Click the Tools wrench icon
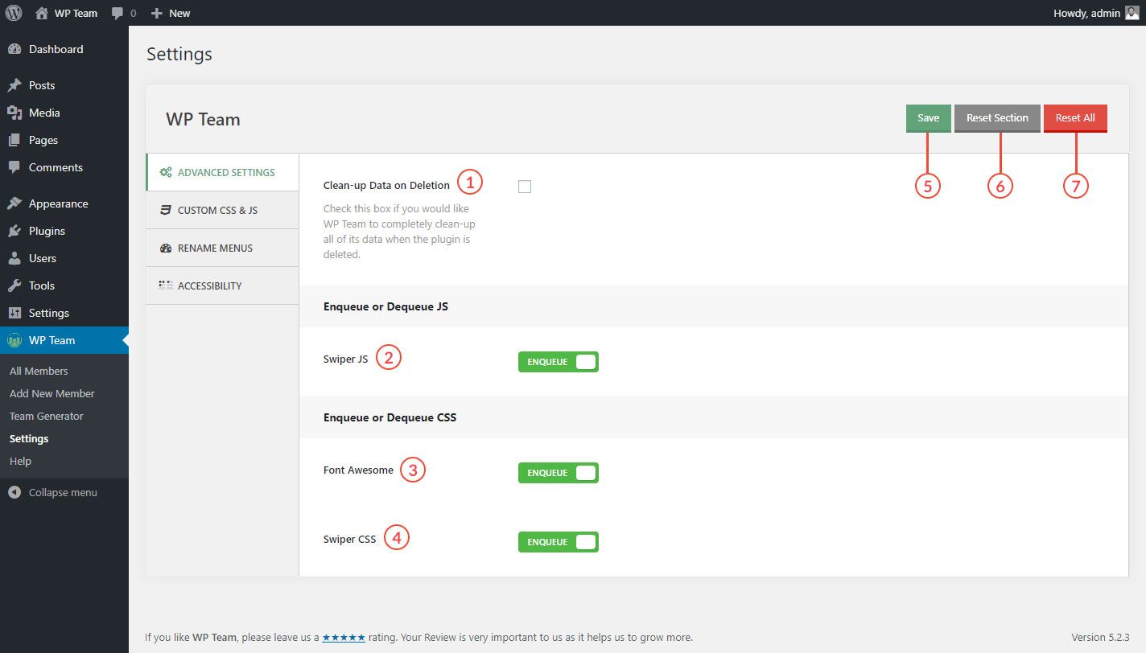 pos(14,285)
